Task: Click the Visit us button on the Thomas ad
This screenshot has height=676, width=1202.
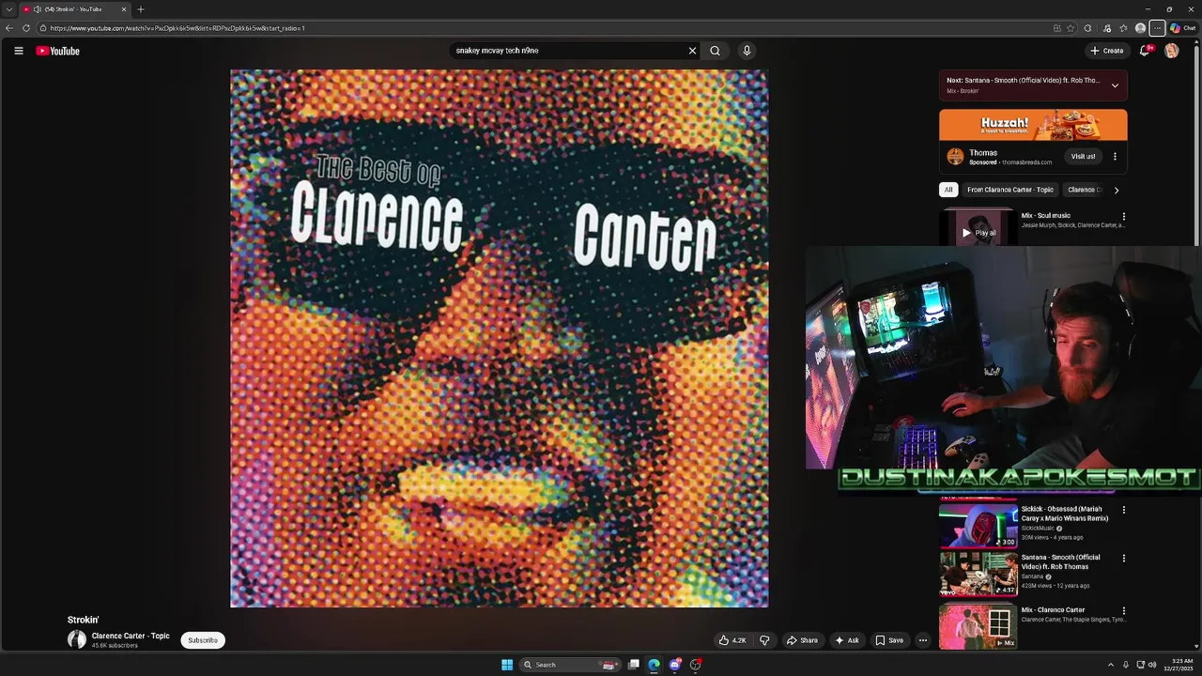Action: click(1083, 157)
